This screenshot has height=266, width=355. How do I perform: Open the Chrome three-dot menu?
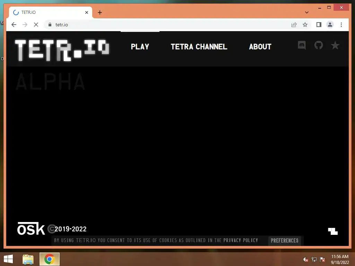(x=341, y=25)
